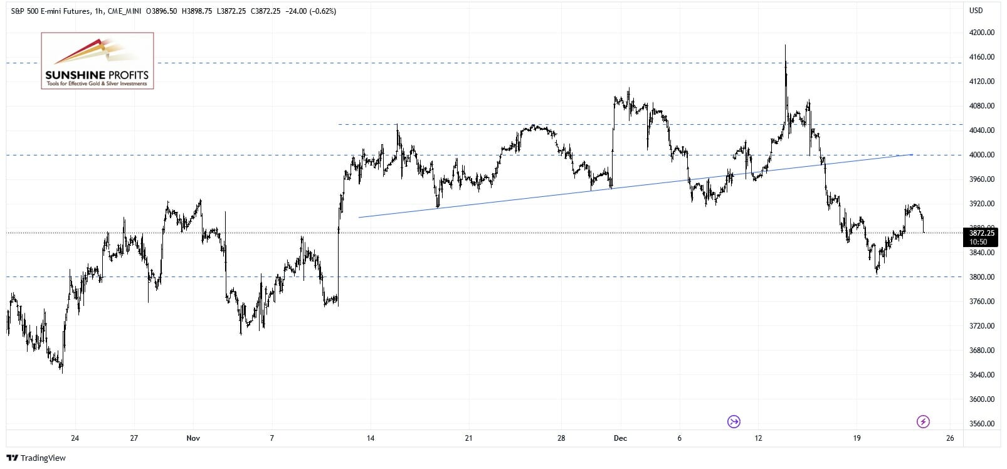Click the purple contract rollover icon
Image resolution: width=1007 pixels, height=469 pixels.
(x=734, y=421)
